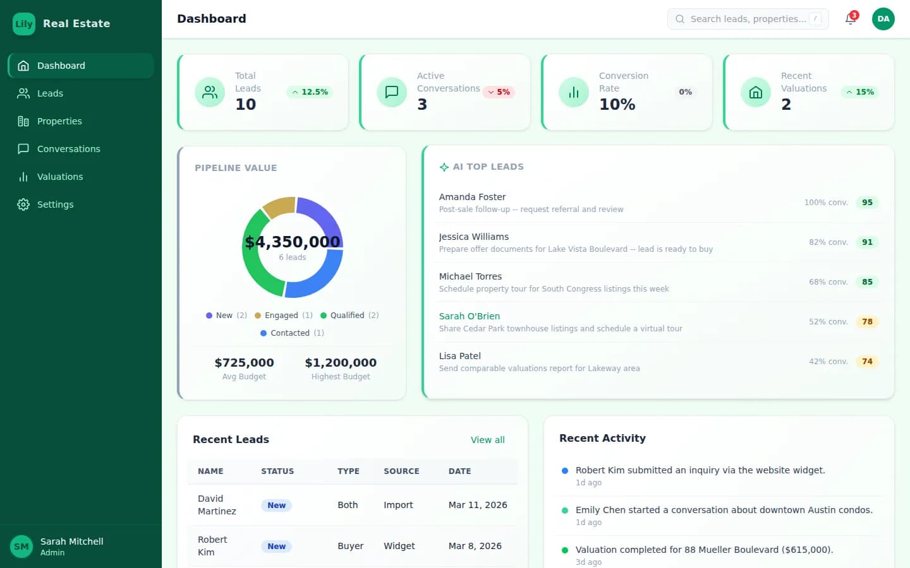Click the Conversion Rate bar chart icon
Image resolution: width=910 pixels, height=568 pixels.
[573, 92]
